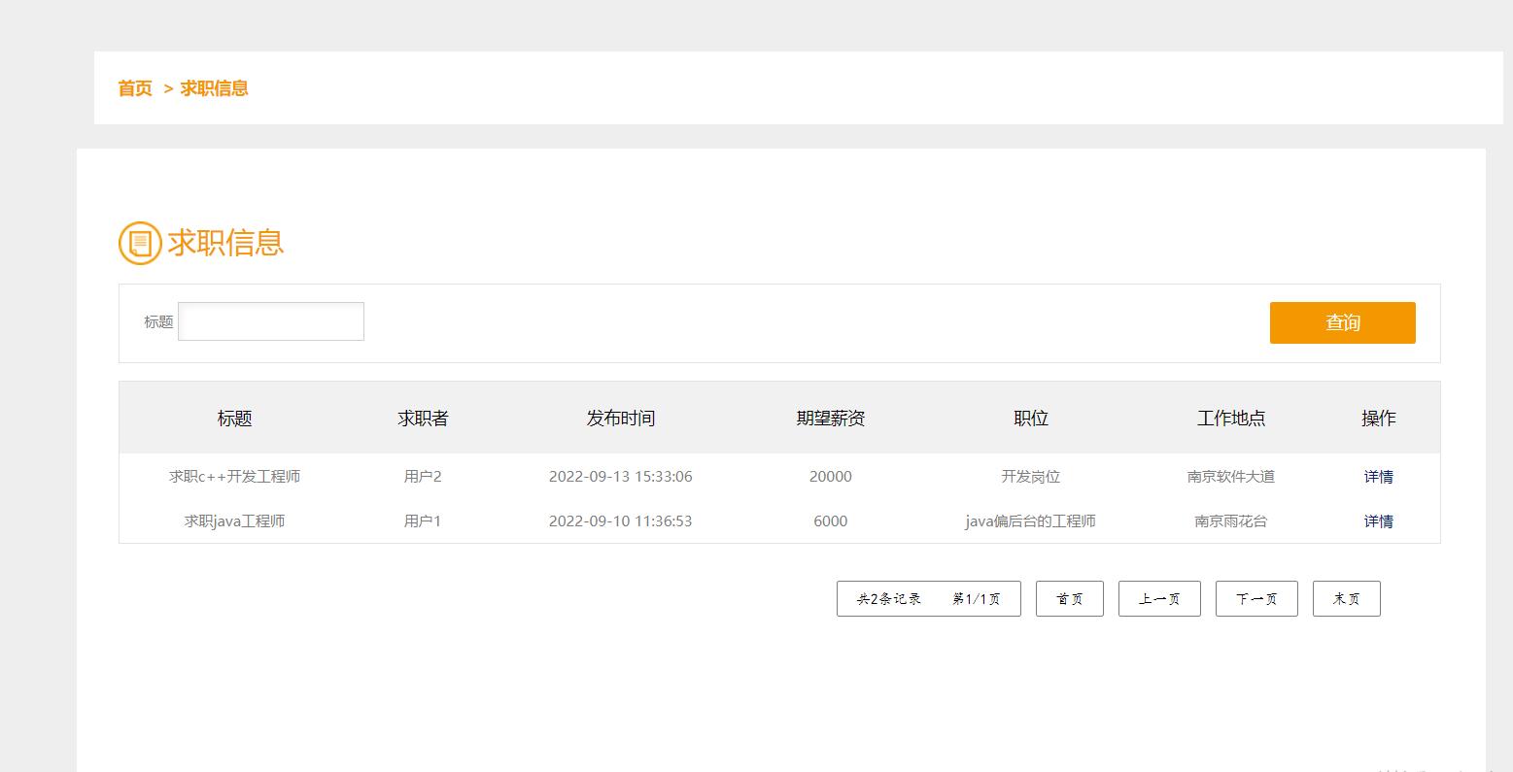Click the 末页 pagination button
Image resolution: width=1513 pixels, height=772 pixels.
pyautogui.click(x=1346, y=598)
